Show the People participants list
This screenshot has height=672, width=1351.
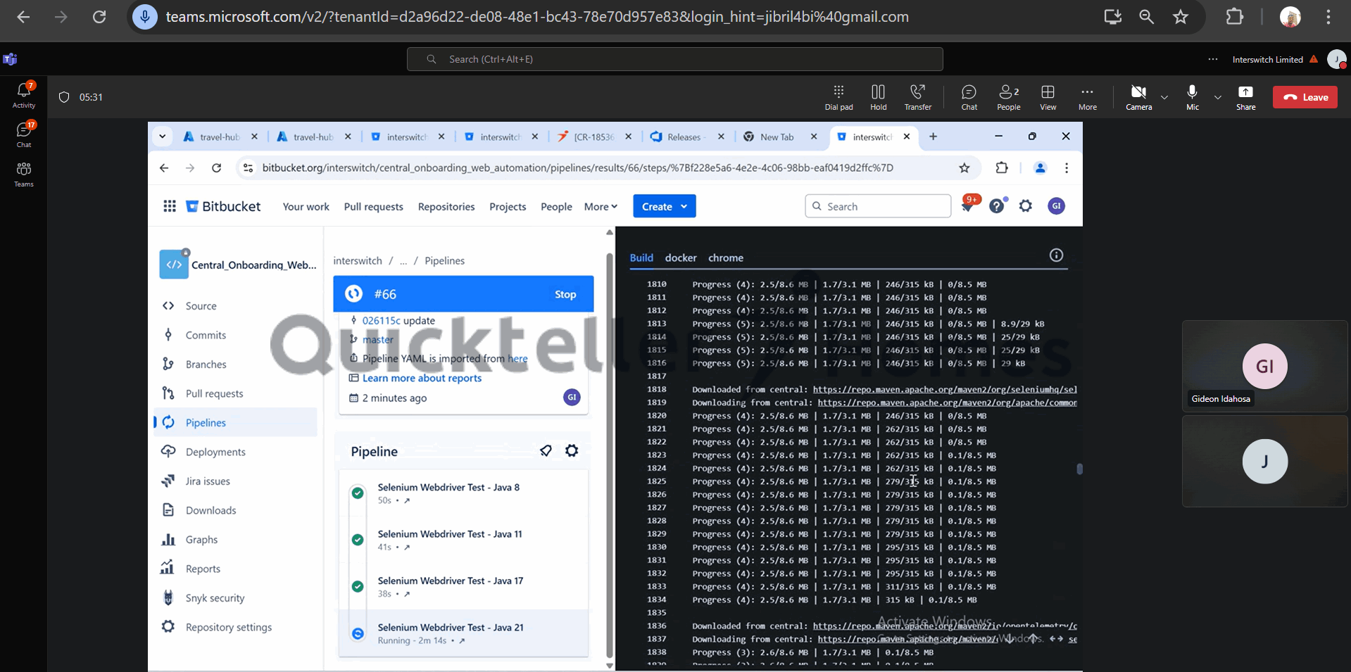click(x=1008, y=97)
